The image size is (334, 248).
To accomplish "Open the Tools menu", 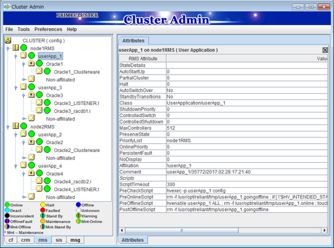I will (23, 29).
